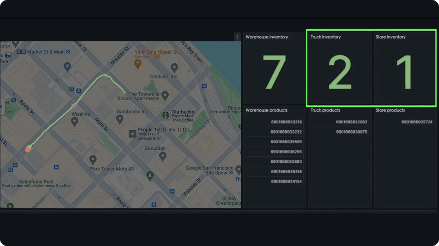Click the red route endpoint dot
Screen dimensions: 439x246
28,150
